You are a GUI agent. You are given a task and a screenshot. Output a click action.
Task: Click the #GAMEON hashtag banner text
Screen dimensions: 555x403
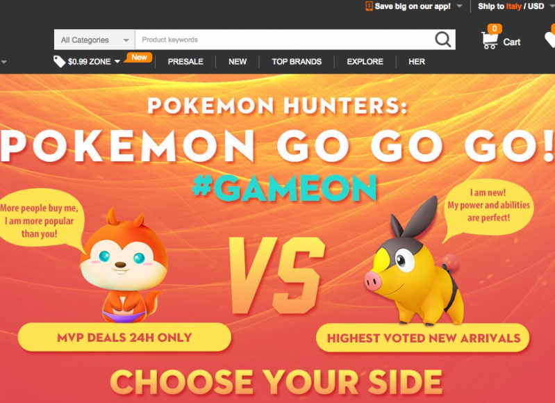pos(285,188)
